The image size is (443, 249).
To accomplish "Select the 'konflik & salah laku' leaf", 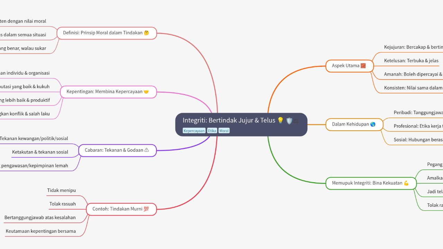I will click(x=25, y=114).
